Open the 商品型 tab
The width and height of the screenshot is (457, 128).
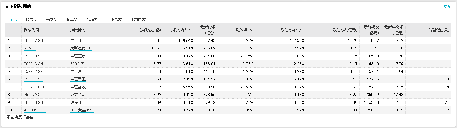pyautogui.click(x=72, y=20)
